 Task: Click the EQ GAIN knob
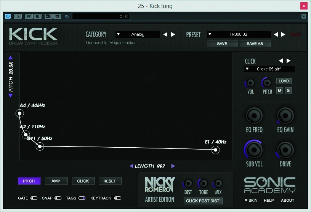pyautogui.click(x=285, y=116)
